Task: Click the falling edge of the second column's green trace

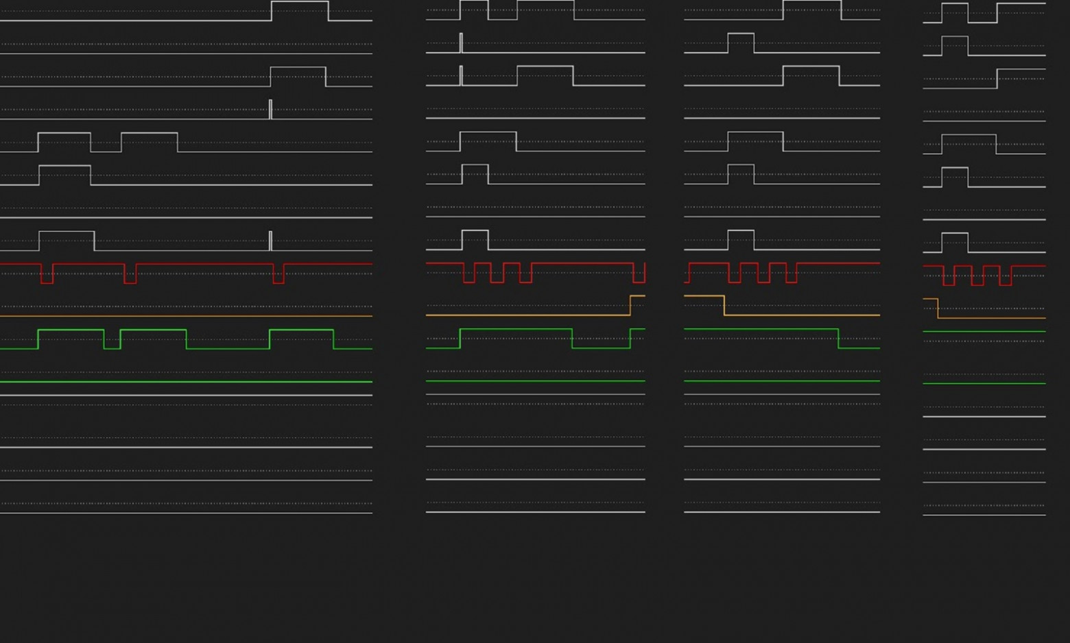Action: 573,337
